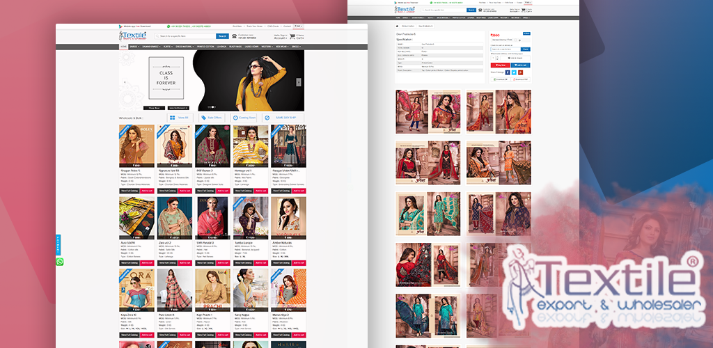Image resolution: width=713 pixels, height=348 pixels.
Task: Open Tumba Europe product image
Action: (x=251, y=218)
